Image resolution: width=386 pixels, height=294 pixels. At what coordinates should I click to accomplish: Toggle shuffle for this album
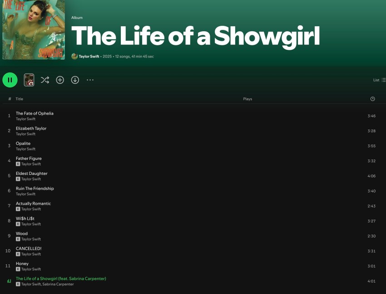coord(45,80)
